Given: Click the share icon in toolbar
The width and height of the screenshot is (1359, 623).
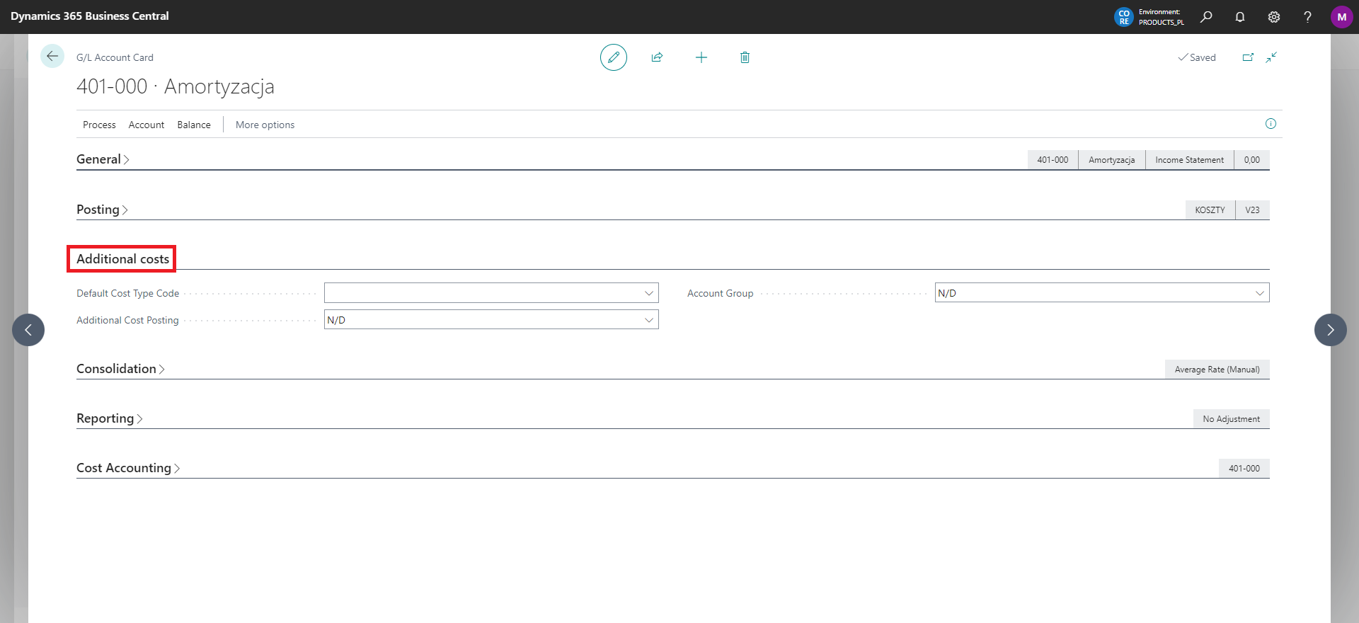Looking at the screenshot, I should [657, 57].
